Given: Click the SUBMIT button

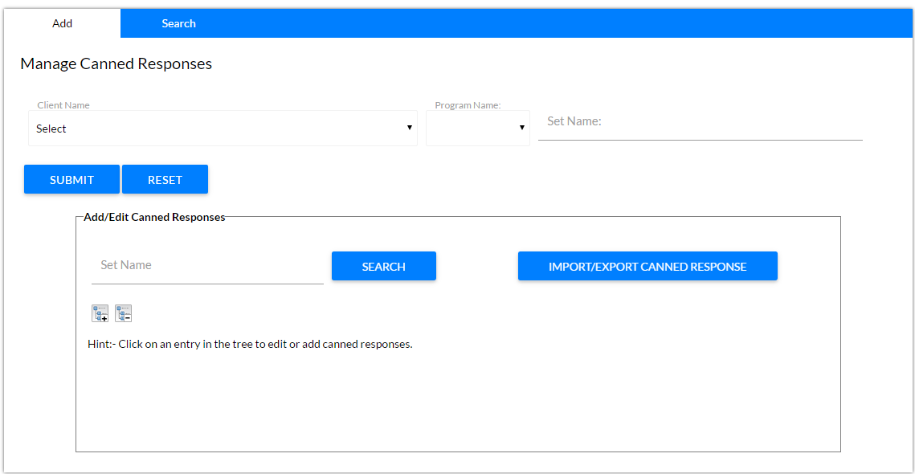Looking at the screenshot, I should pyautogui.click(x=71, y=179).
